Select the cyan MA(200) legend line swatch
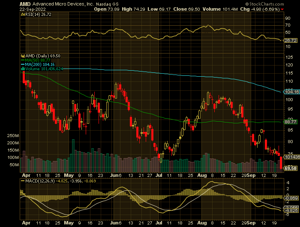Image resolution: width=300 pixels, height=227 pixels. click(23, 65)
